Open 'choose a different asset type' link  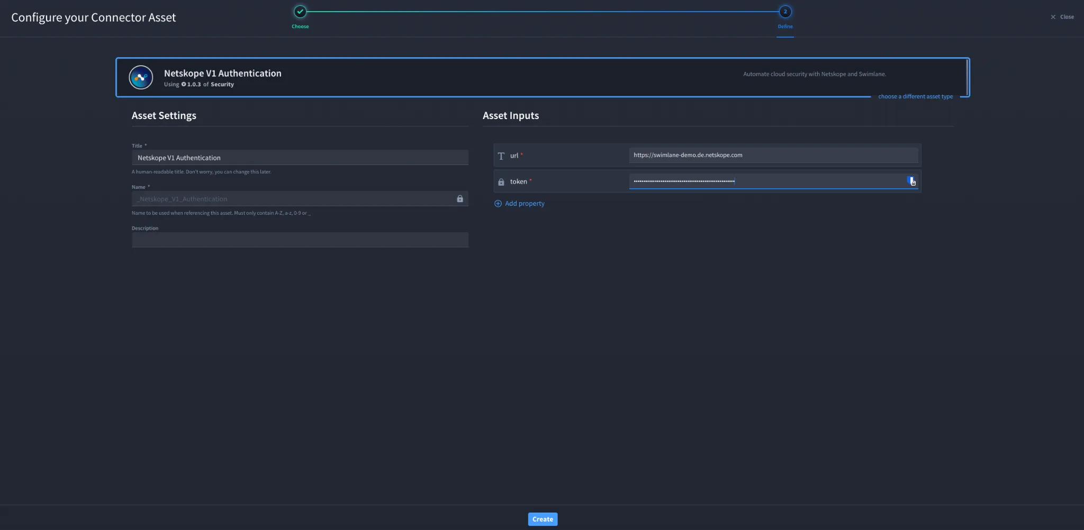(x=915, y=96)
